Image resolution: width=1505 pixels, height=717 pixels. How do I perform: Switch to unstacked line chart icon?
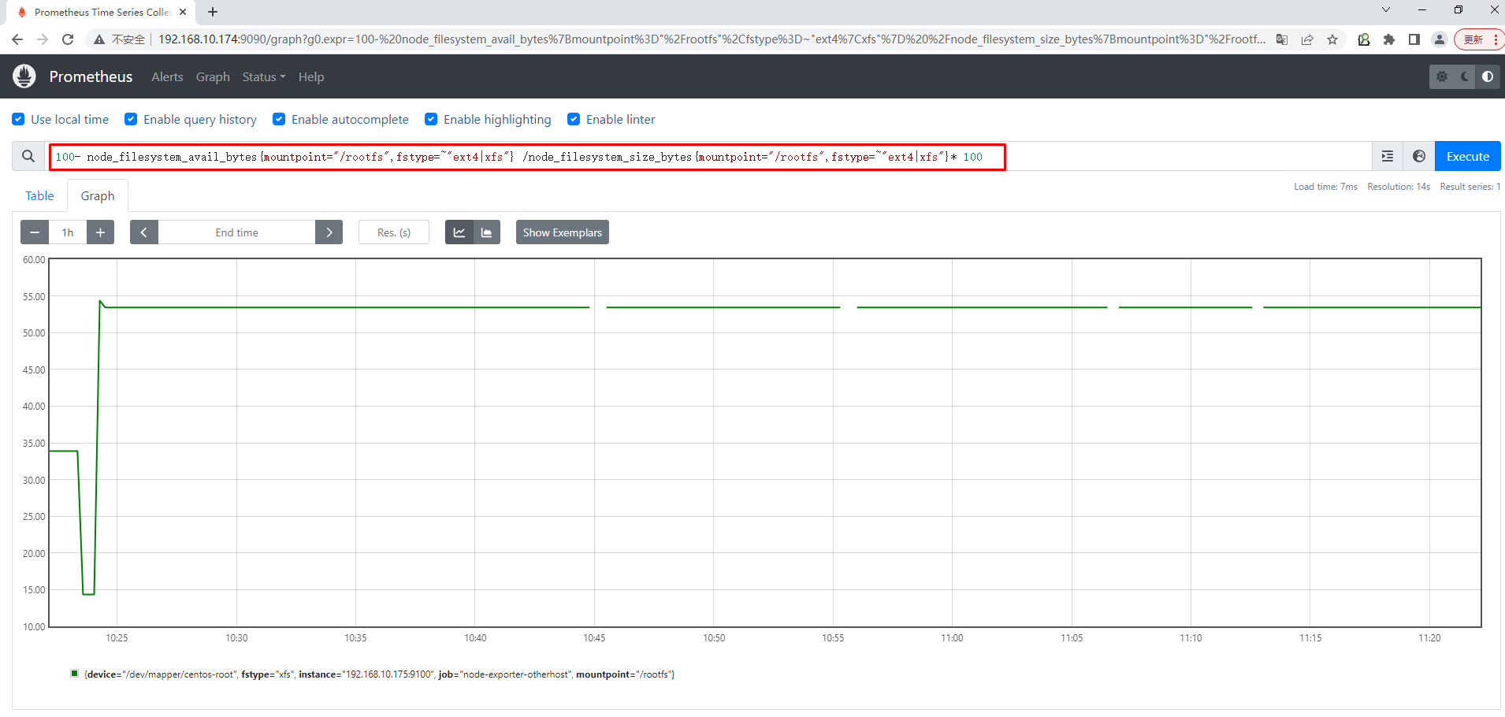pyautogui.click(x=459, y=232)
